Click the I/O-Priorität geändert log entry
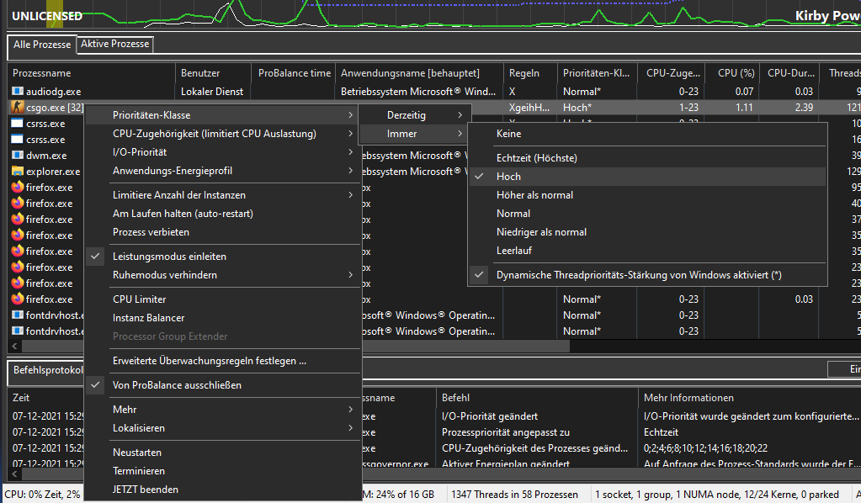This screenshot has width=861, height=503. (490, 416)
